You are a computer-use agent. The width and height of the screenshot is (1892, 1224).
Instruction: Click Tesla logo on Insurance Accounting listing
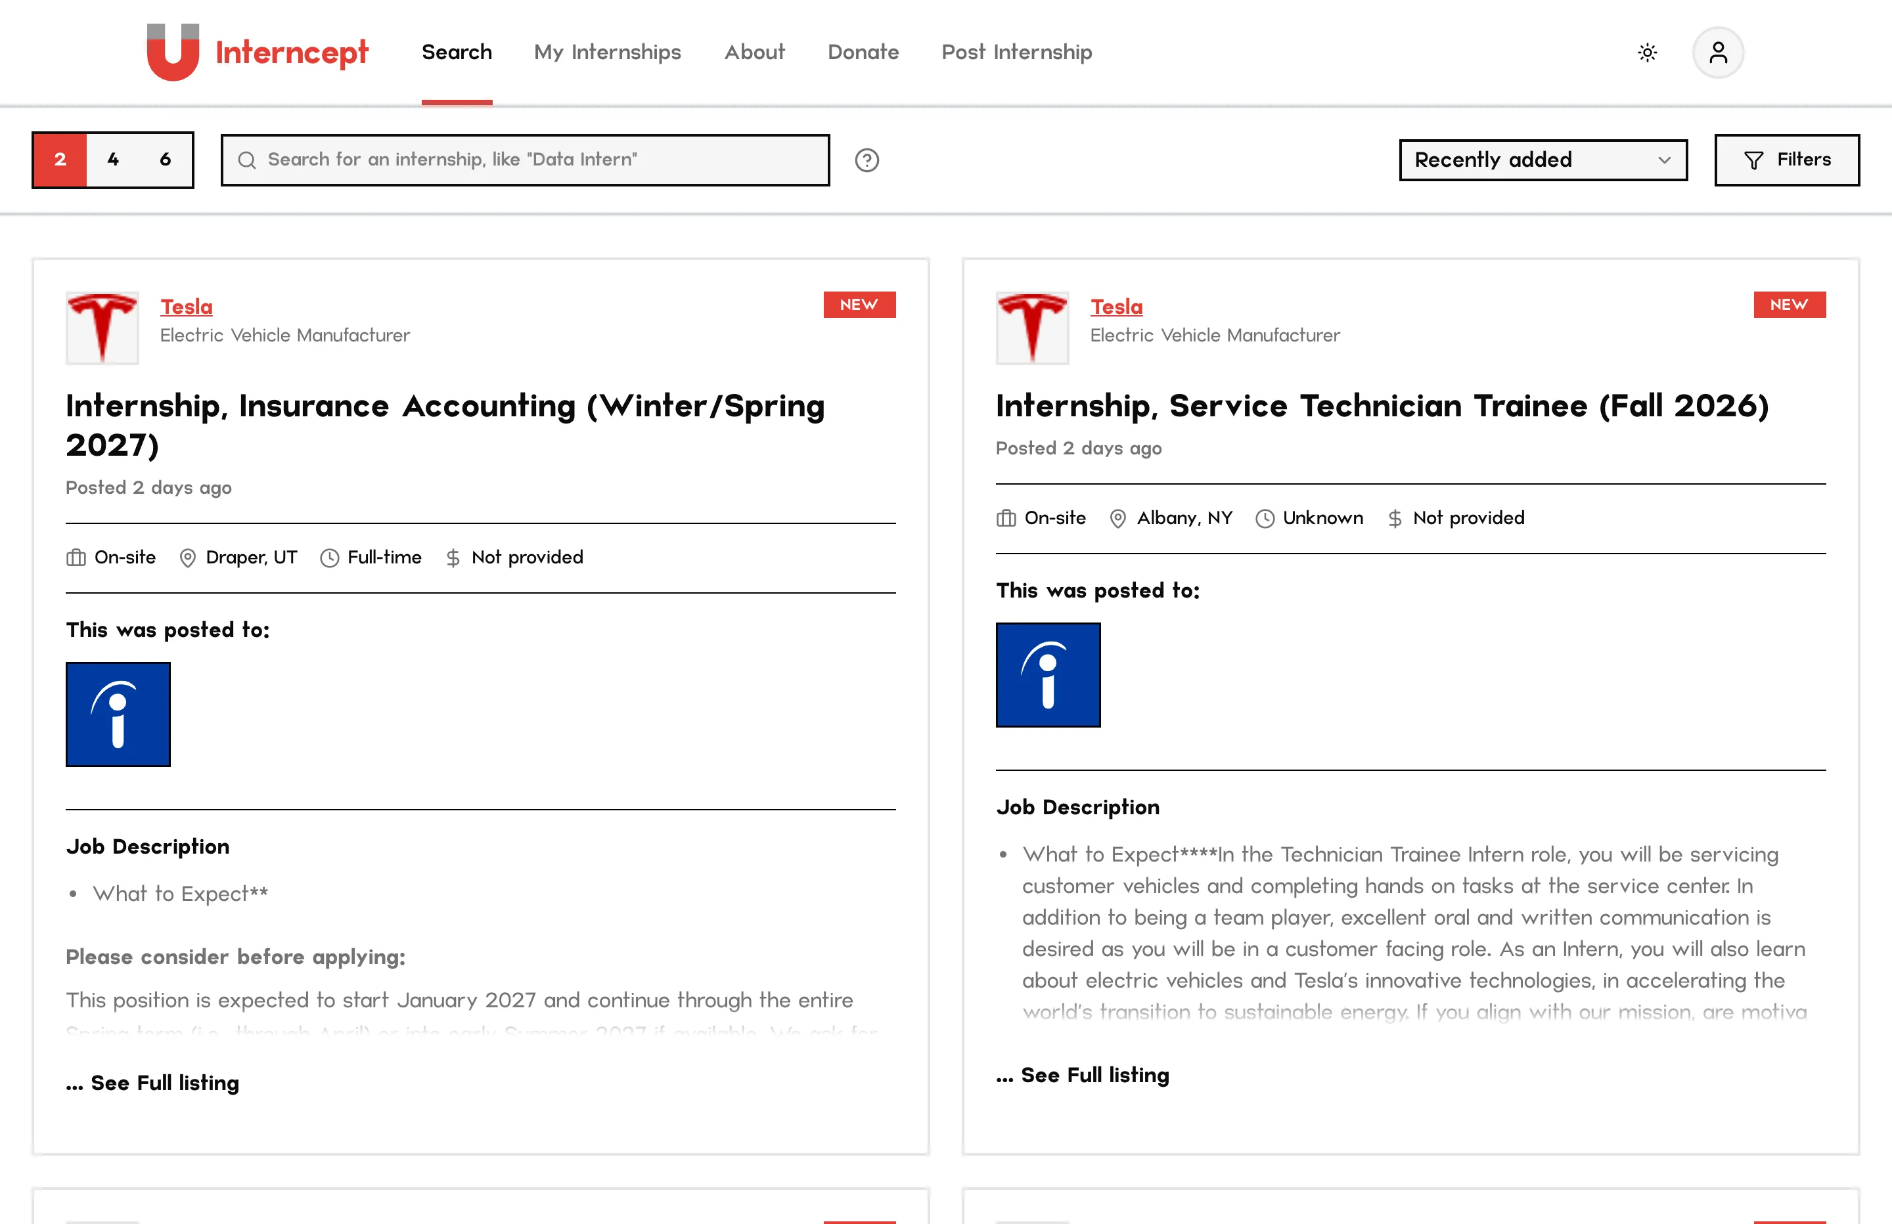click(x=102, y=328)
